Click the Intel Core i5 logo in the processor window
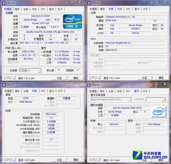This screenshot has width=171, height=164. (73, 21)
